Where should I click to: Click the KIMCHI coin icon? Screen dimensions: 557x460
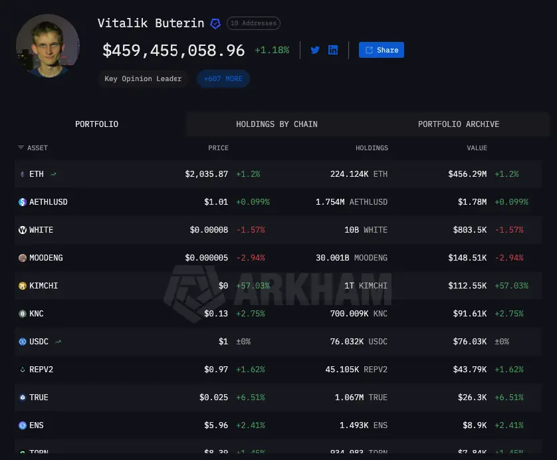[x=22, y=285]
